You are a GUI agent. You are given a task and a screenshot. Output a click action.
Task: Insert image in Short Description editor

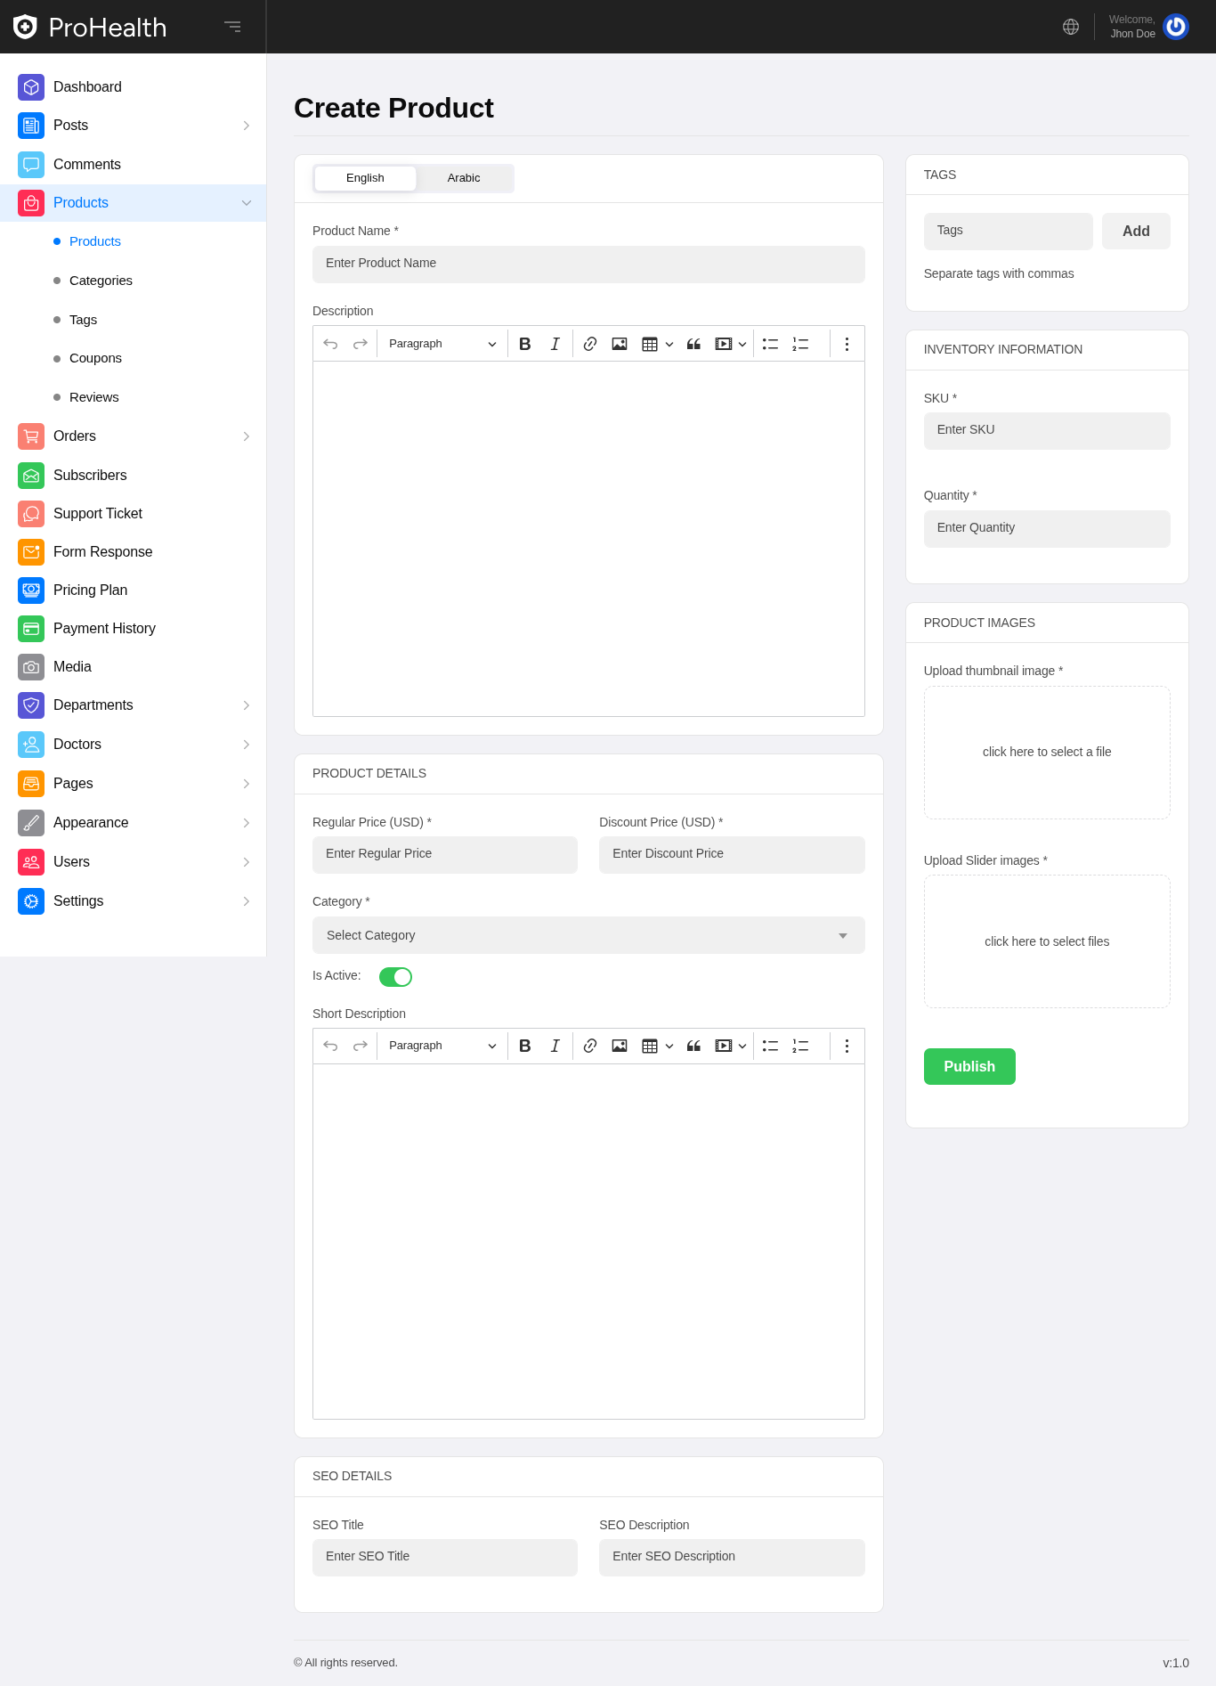click(620, 1046)
